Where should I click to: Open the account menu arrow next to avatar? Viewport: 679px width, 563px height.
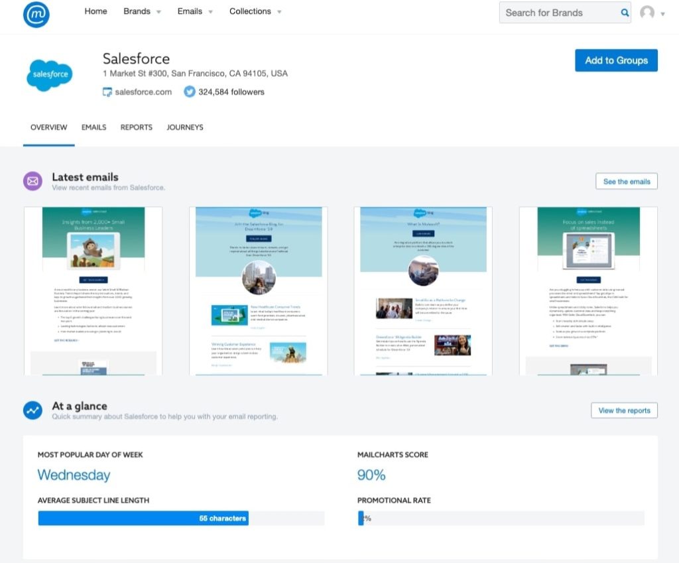coord(662,14)
